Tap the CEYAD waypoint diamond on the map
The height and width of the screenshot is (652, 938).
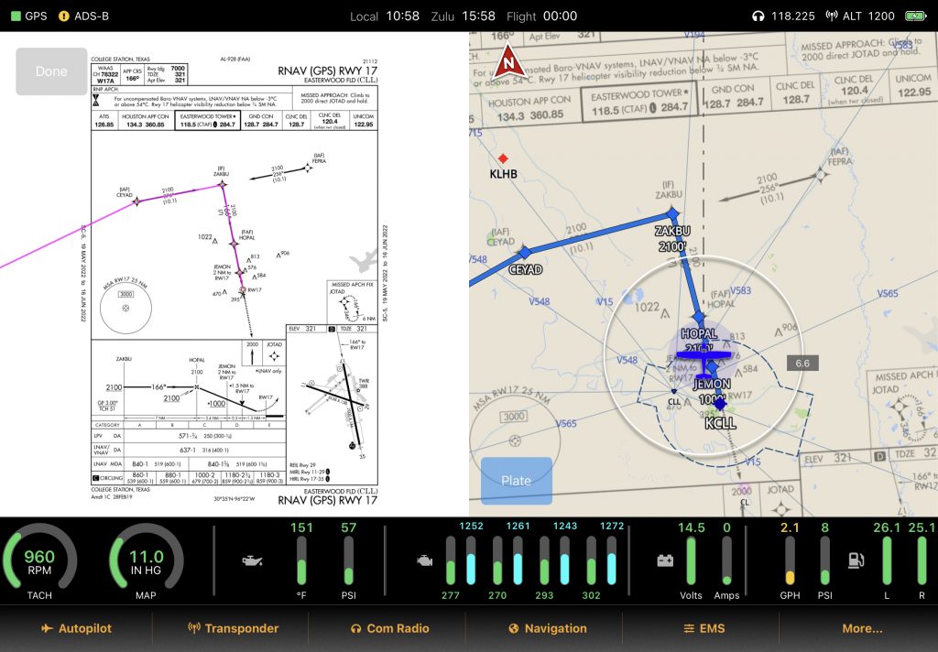(525, 252)
